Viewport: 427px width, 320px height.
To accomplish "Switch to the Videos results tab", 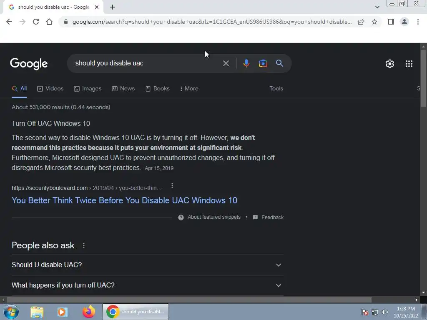I will click(x=50, y=89).
